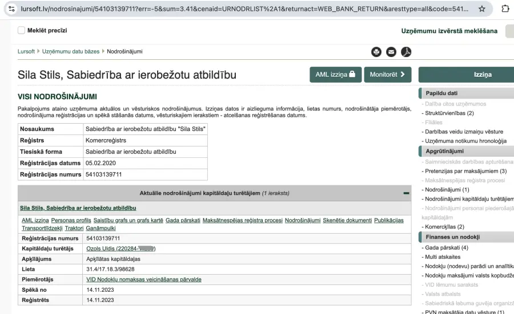Click registration date 05.02.2020
The height and width of the screenshot is (314, 514).
[x=101, y=163]
